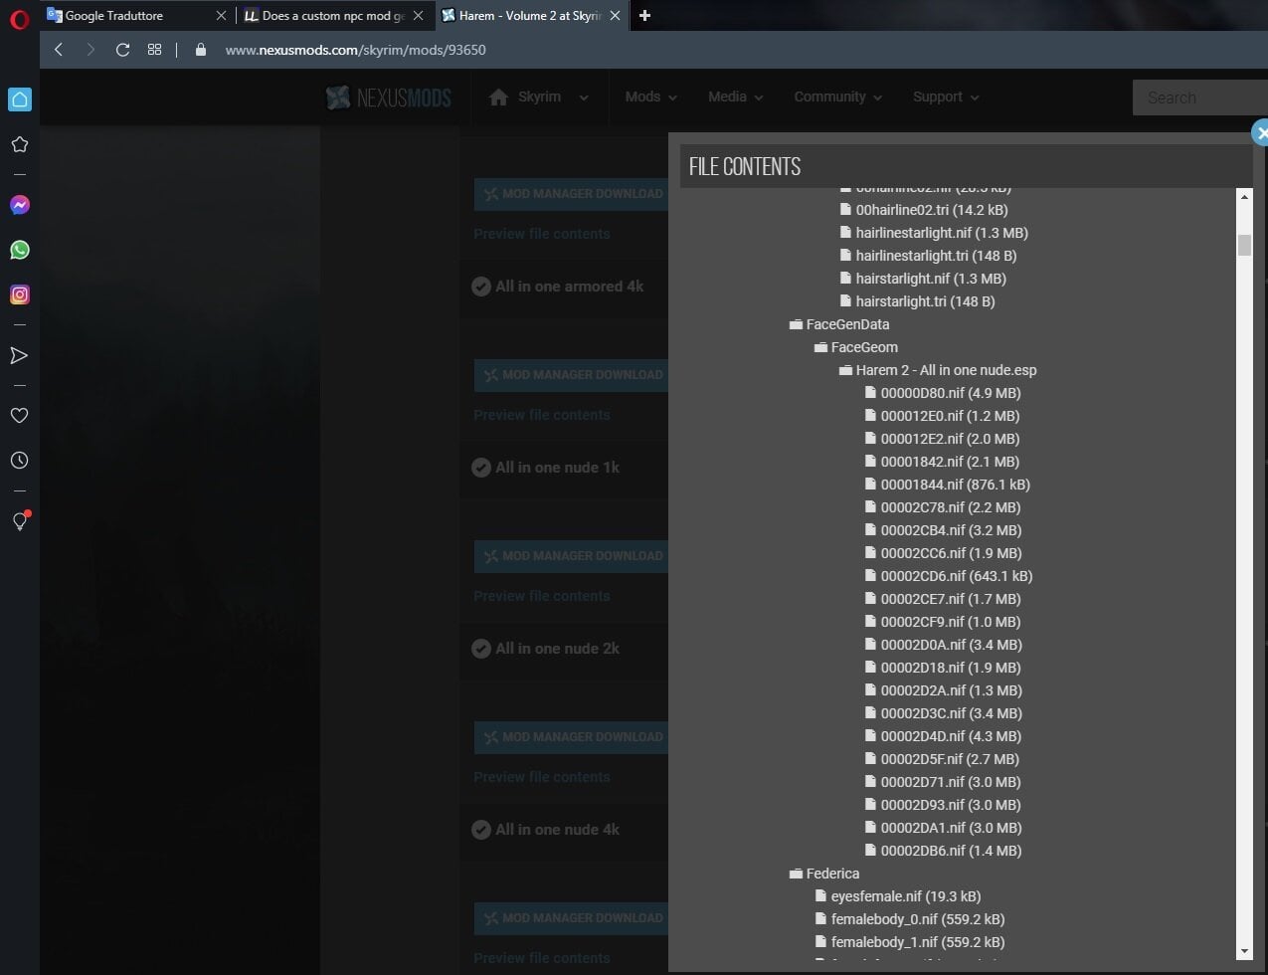Open the heart icon in the sidebar

(19, 416)
